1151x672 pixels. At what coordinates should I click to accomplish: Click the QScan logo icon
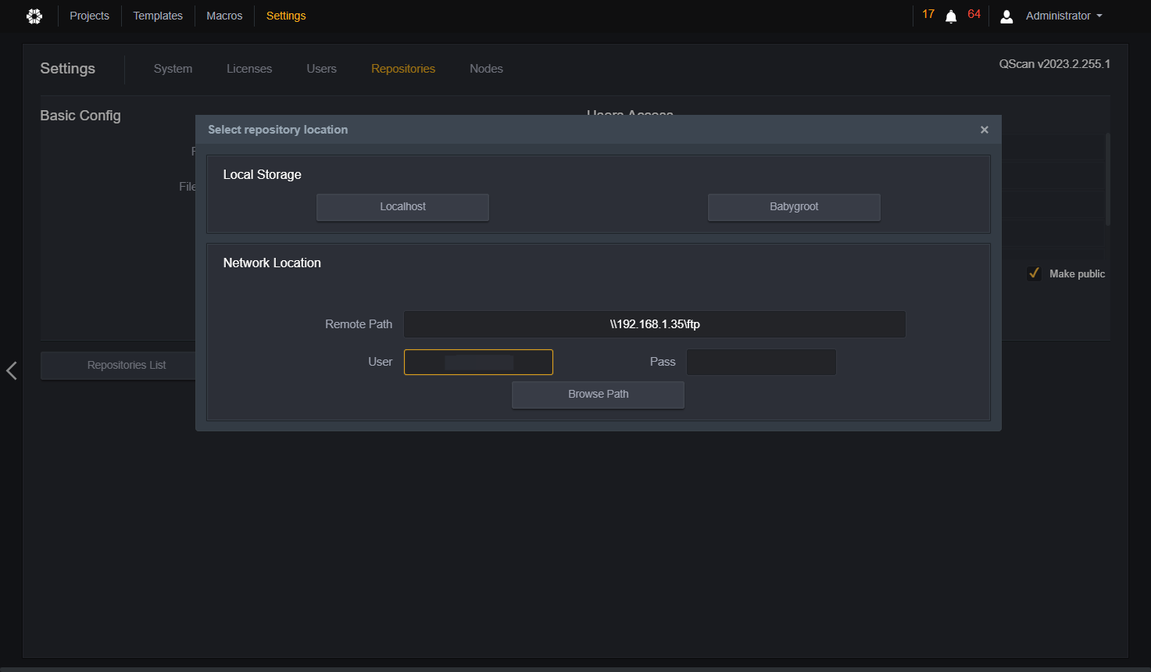(x=34, y=16)
